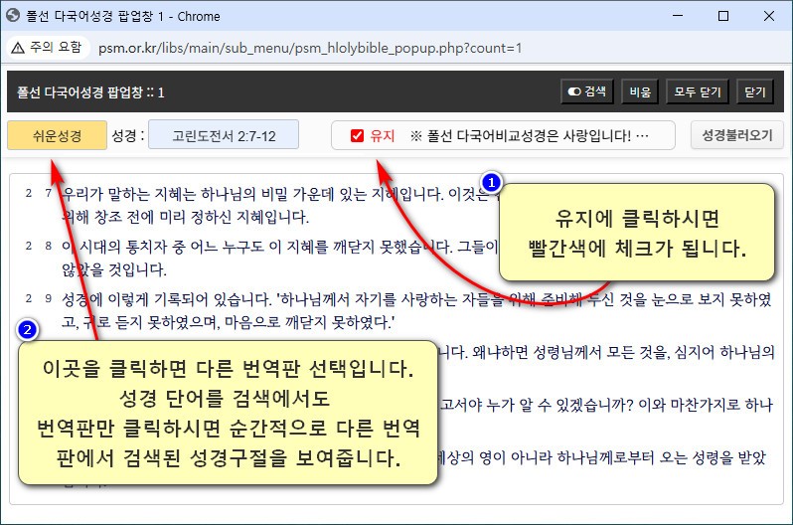Maximize the Chrome popup window
The height and width of the screenshot is (525, 793).
[722, 16]
